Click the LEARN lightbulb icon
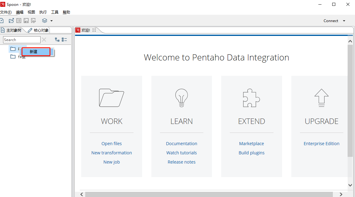The height and width of the screenshot is (197, 355). 181,98
